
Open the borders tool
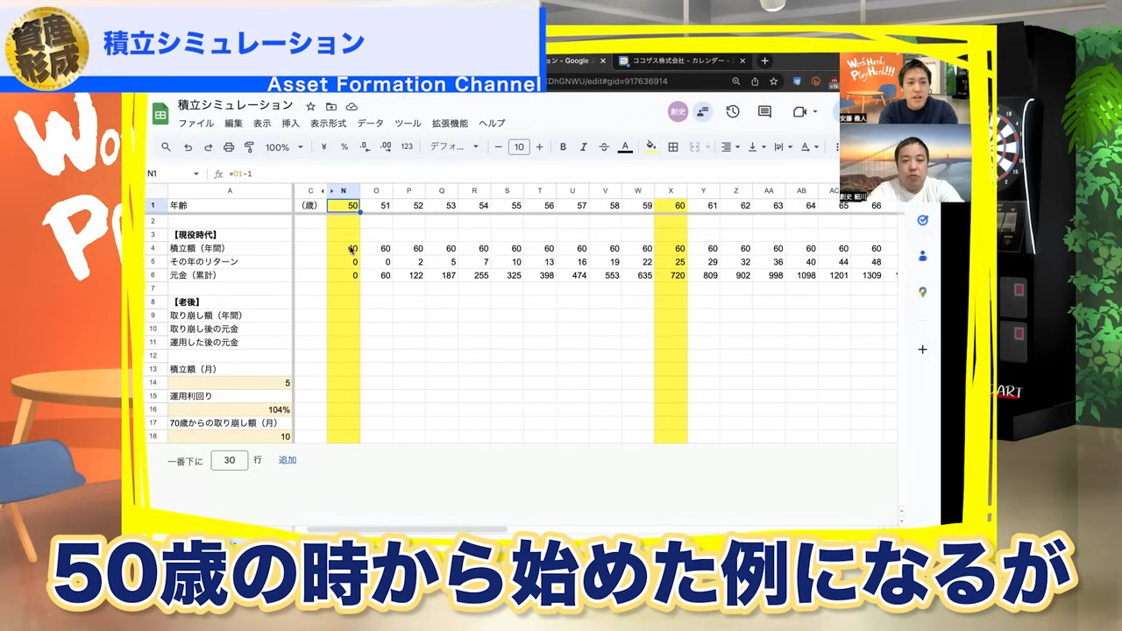tap(673, 146)
